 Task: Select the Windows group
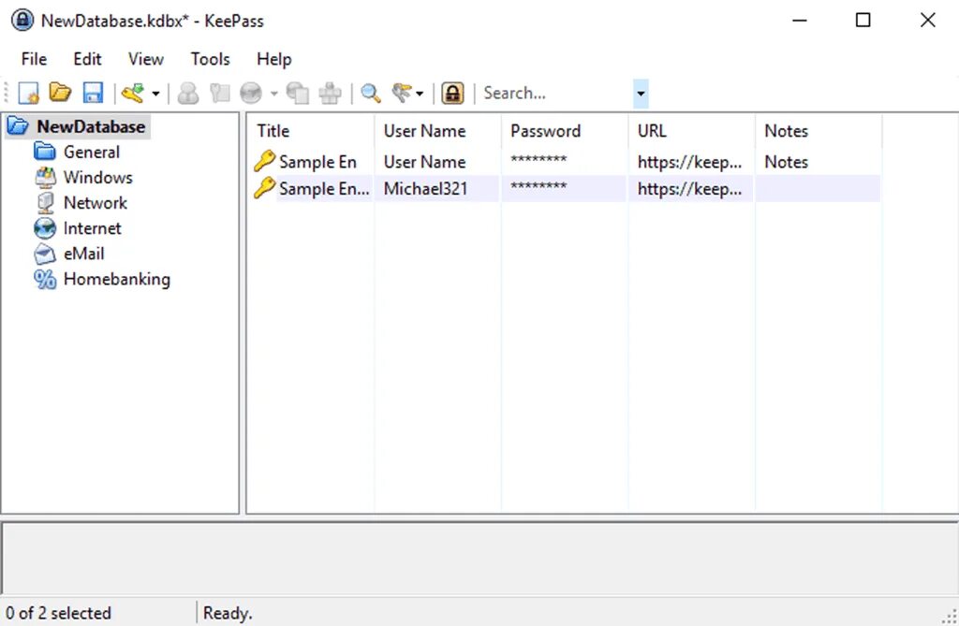(x=97, y=177)
